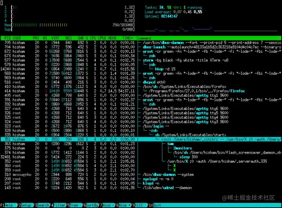Click F10 Quit in the bottom bar
This screenshot has height=208, width=282.
154,205
